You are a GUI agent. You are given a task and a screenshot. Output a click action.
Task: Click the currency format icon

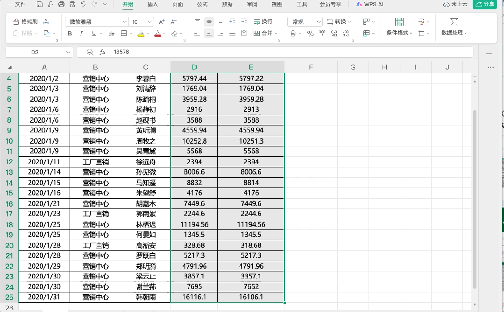293,34
